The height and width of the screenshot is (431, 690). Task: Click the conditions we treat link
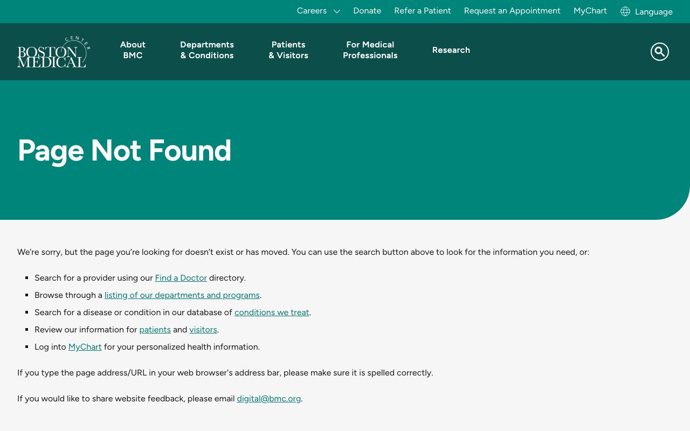point(272,312)
